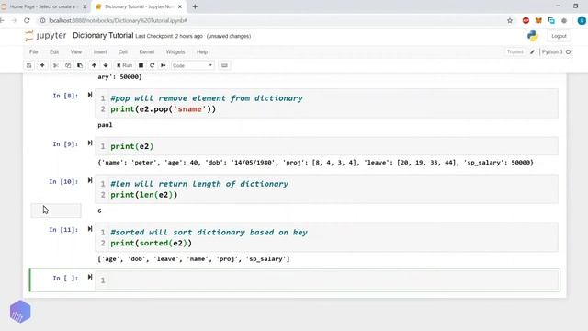Click the 'paul' output text
588x331 pixels.
click(105, 125)
